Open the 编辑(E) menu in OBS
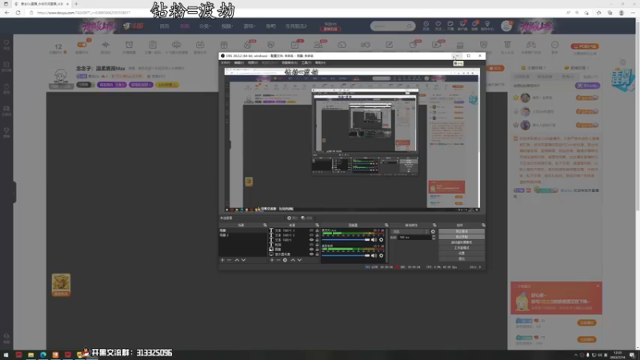 239,63
